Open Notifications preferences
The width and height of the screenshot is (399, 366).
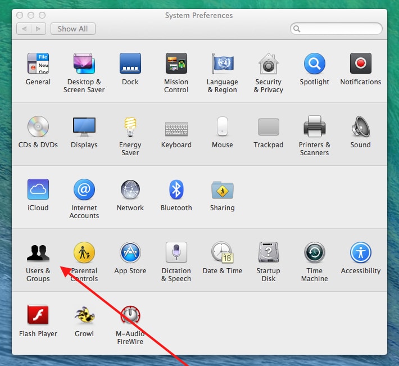(x=361, y=63)
